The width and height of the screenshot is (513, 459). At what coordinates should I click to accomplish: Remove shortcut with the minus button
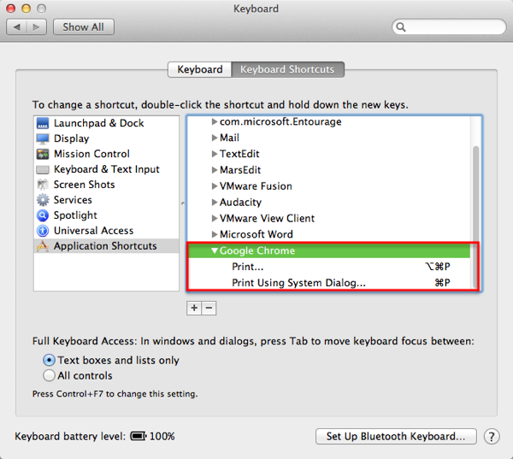point(209,308)
